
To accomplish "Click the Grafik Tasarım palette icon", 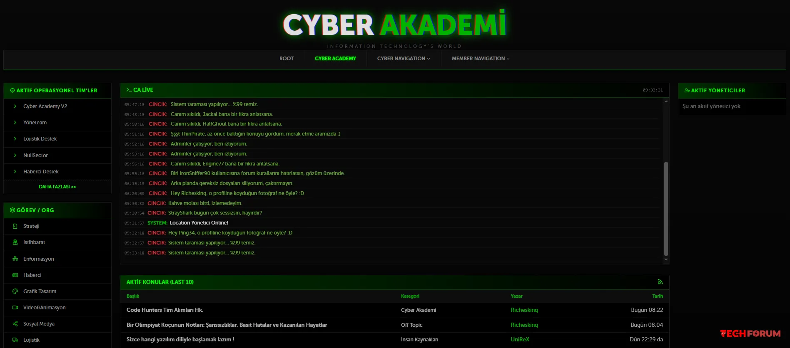I will tap(15, 291).
